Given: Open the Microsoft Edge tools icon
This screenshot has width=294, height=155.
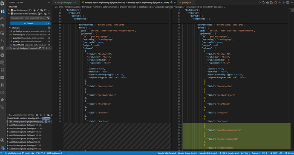Looking at the screenshot, I should 2,55.
